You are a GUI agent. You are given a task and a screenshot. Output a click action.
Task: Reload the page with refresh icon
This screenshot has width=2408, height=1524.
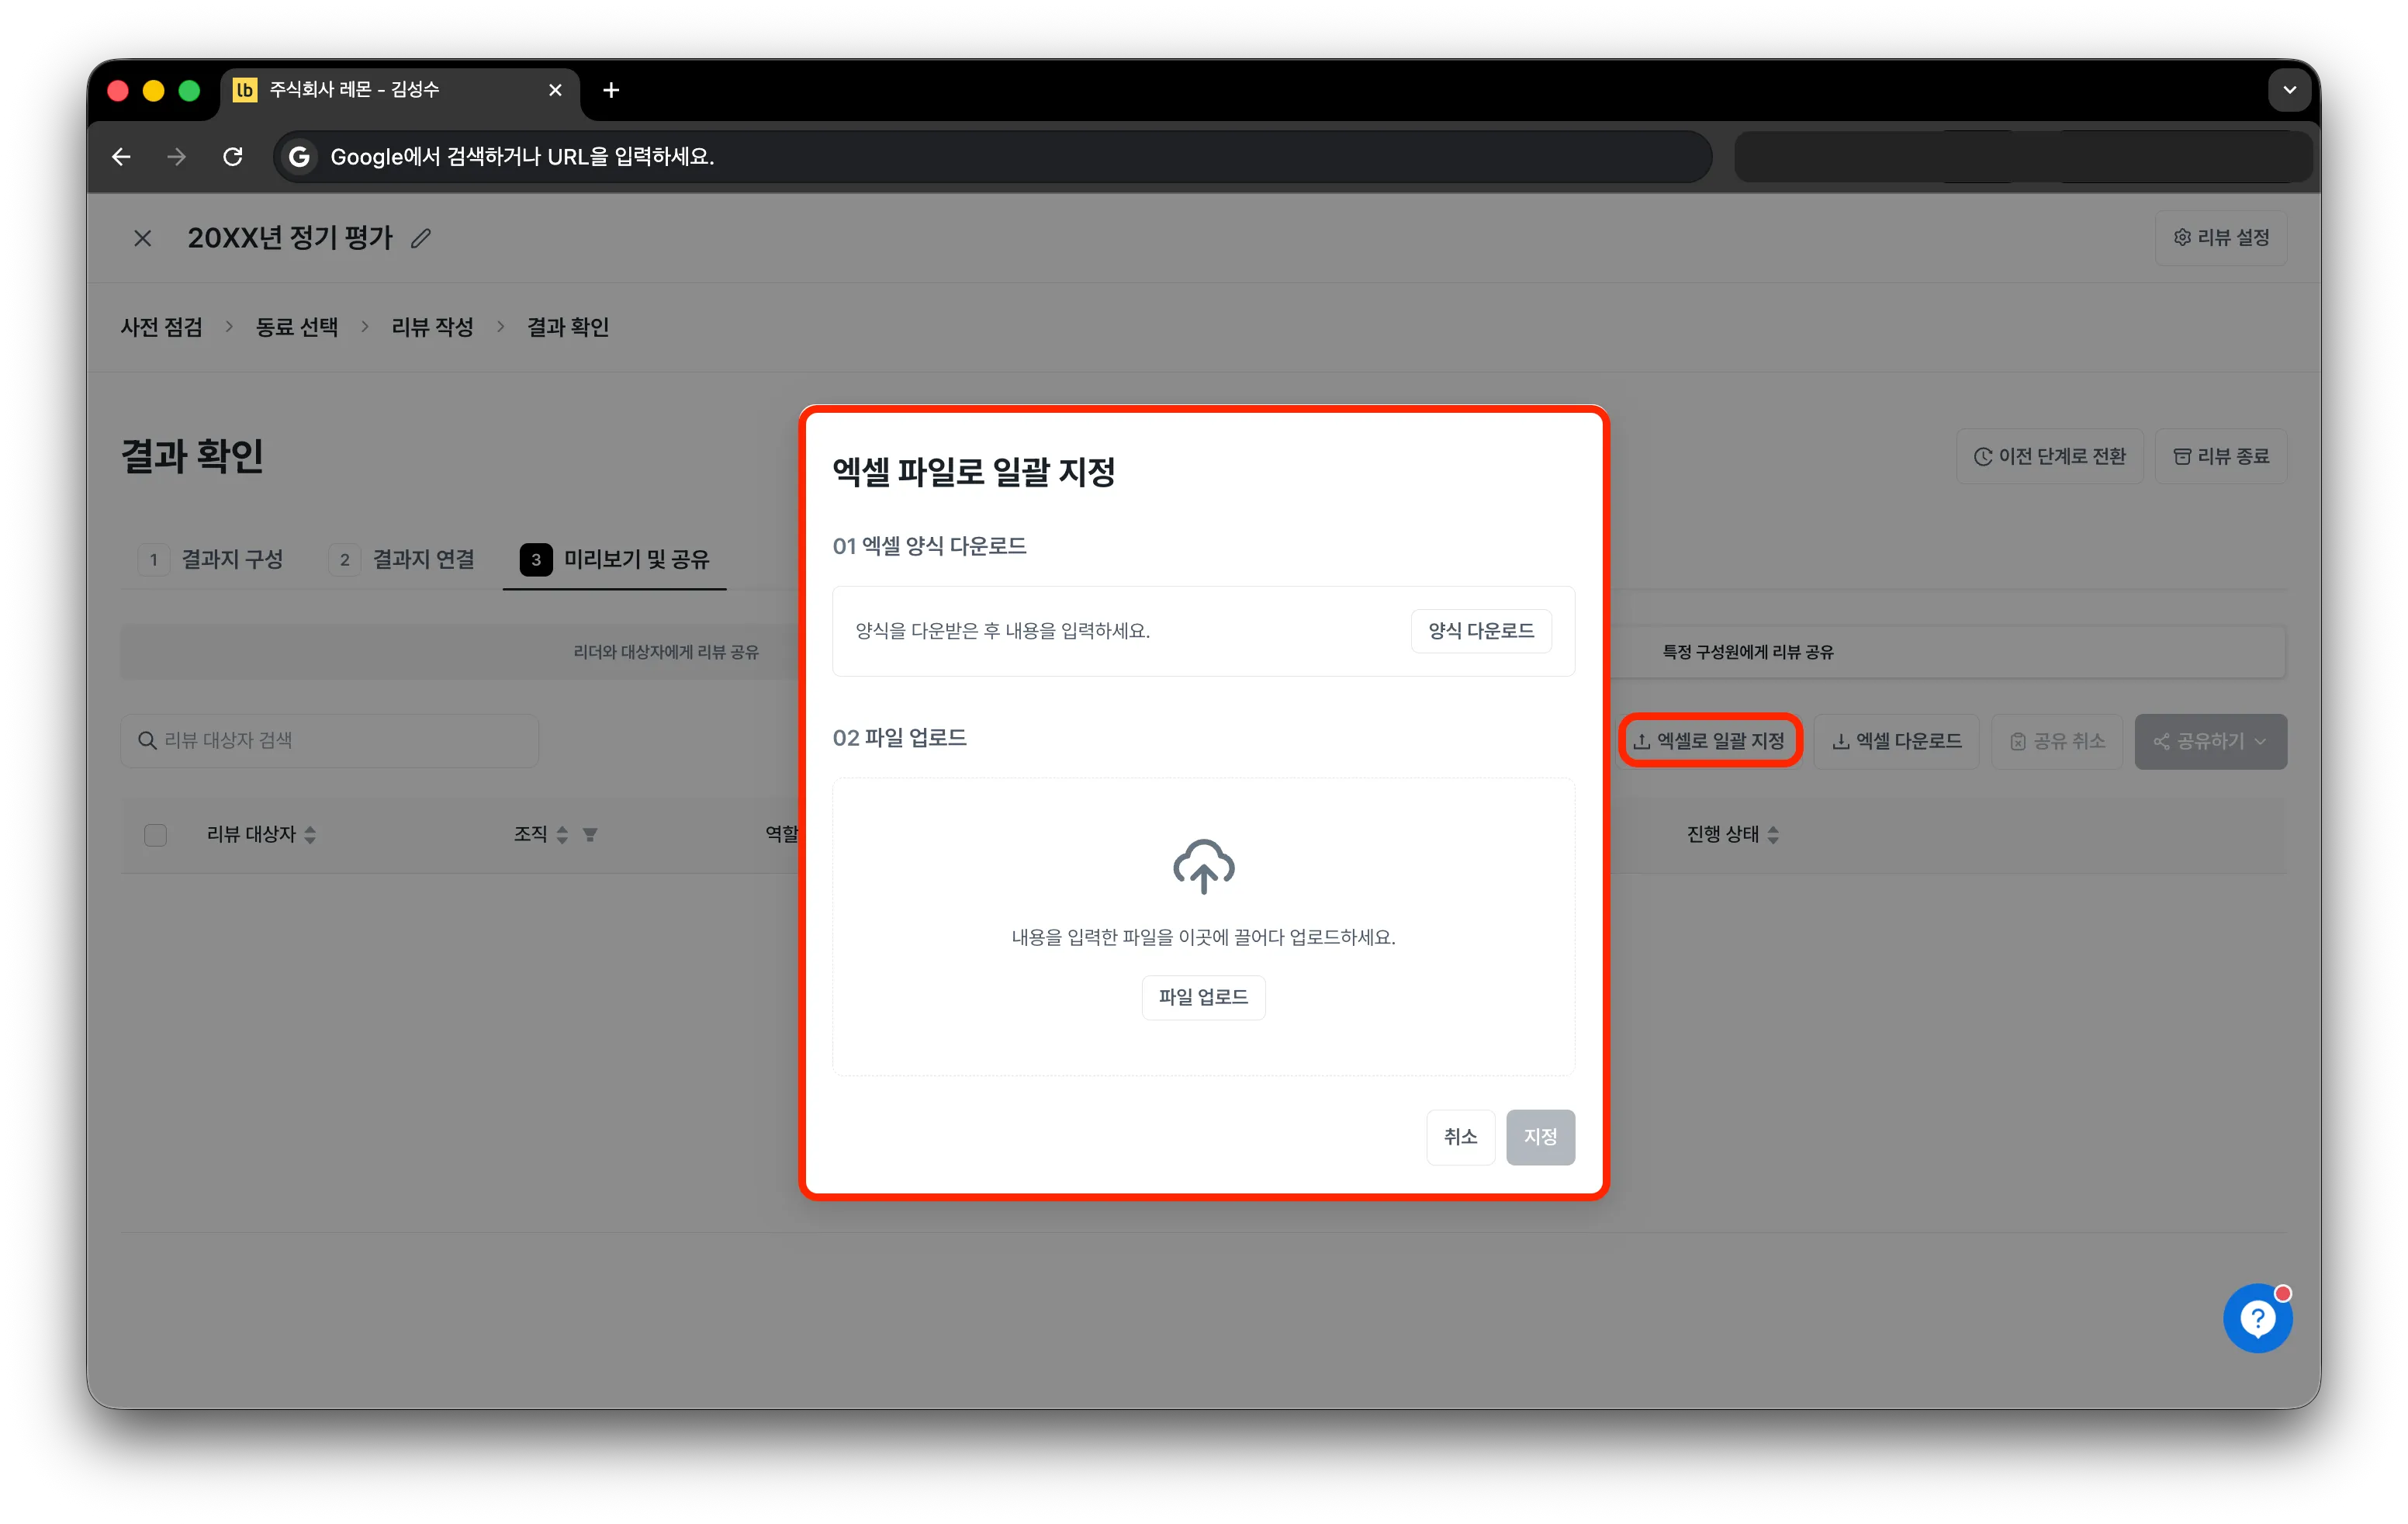tap(233, 157)
